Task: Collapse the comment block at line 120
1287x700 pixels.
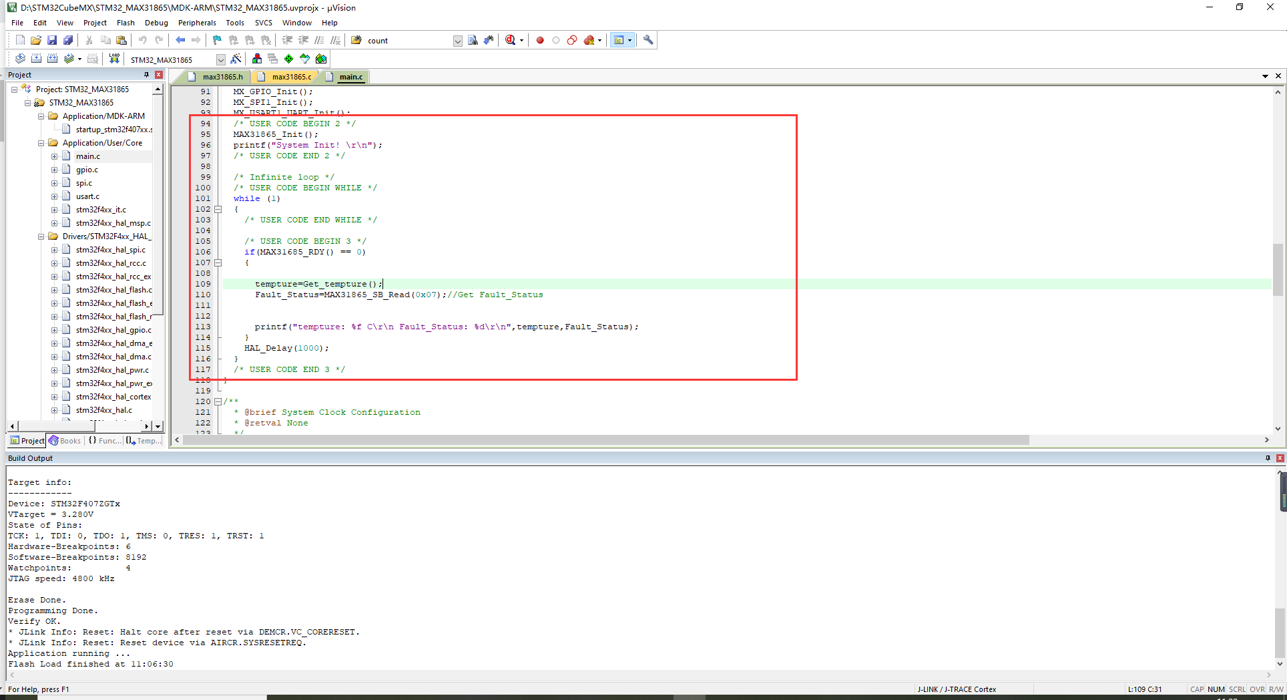Action: pos(218,401)
